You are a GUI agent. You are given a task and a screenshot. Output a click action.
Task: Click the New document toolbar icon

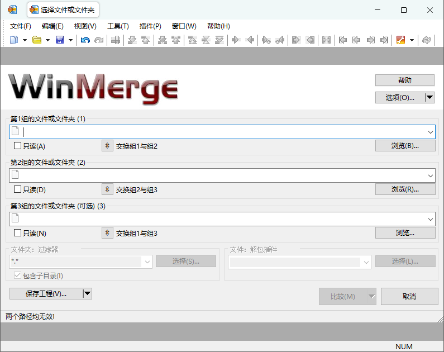click(14, 40)
